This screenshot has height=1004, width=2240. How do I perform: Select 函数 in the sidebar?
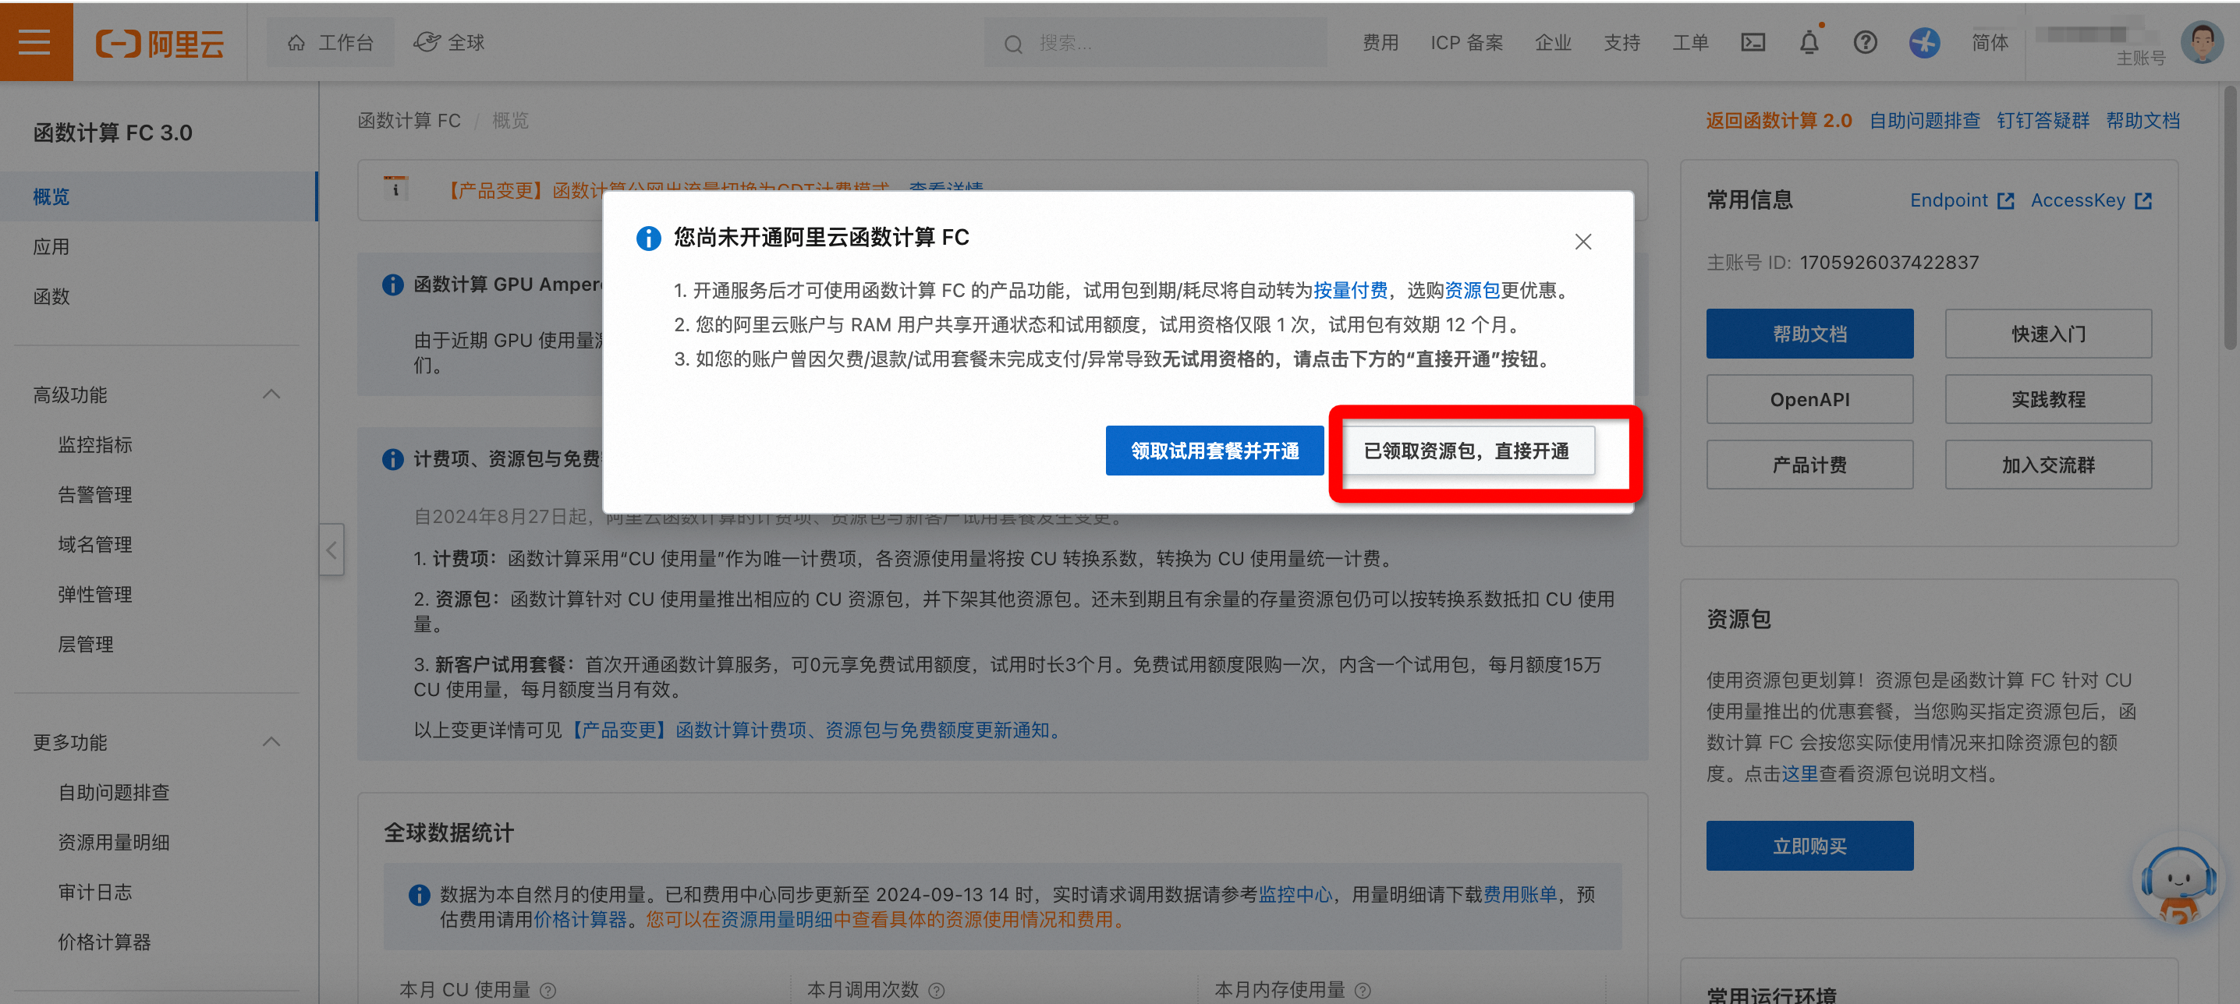pos(51,296)
